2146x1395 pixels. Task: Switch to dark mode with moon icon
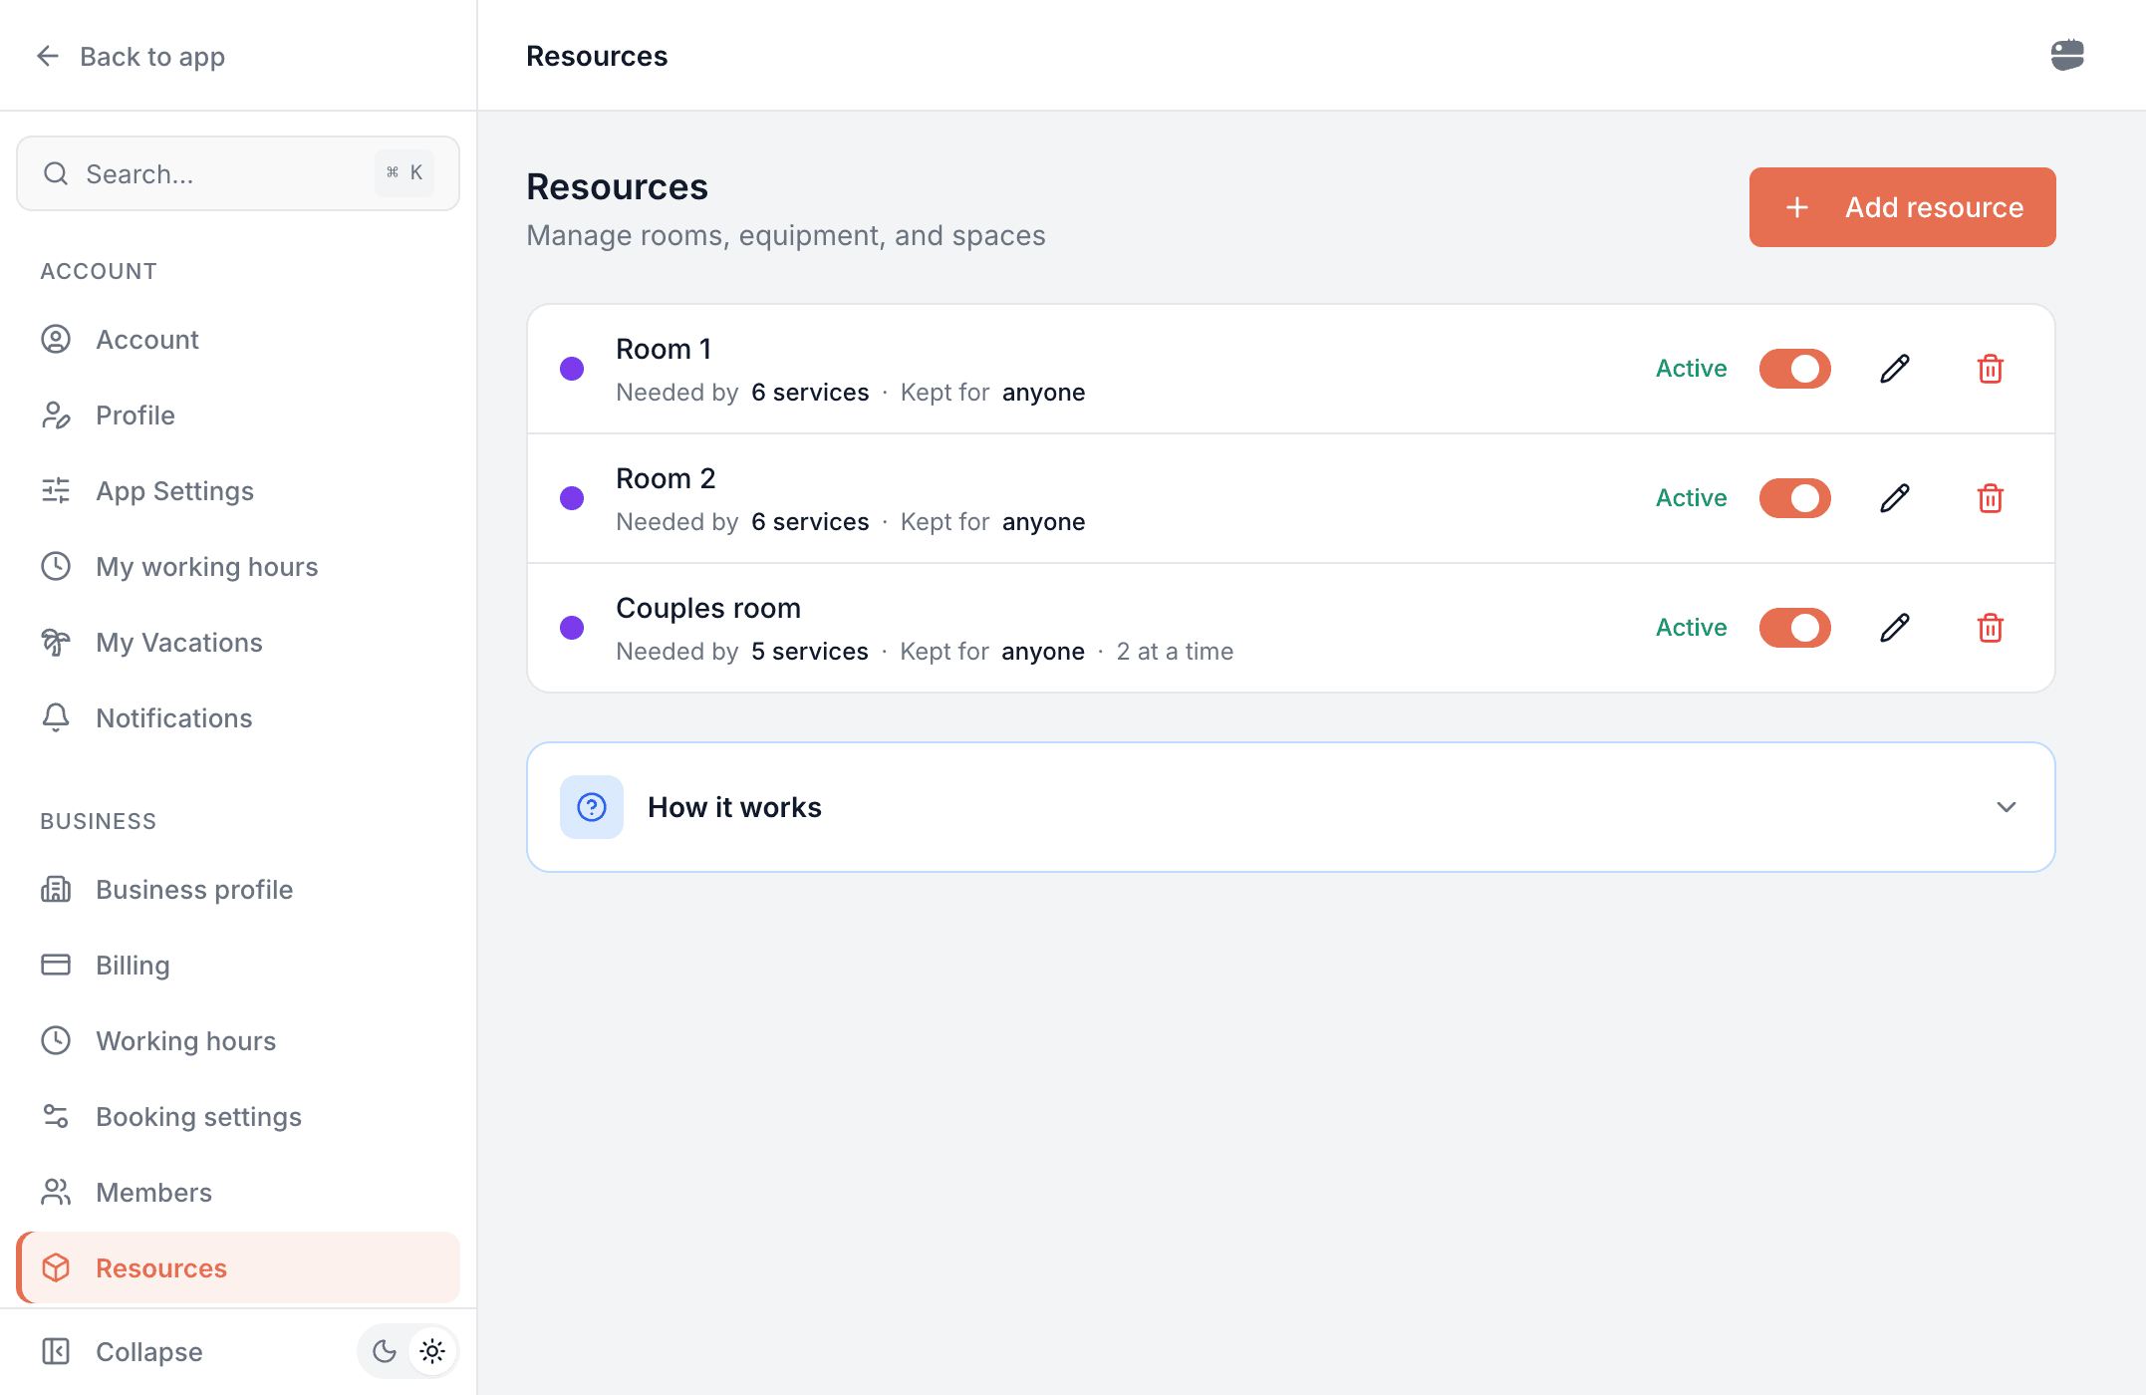385,1351
